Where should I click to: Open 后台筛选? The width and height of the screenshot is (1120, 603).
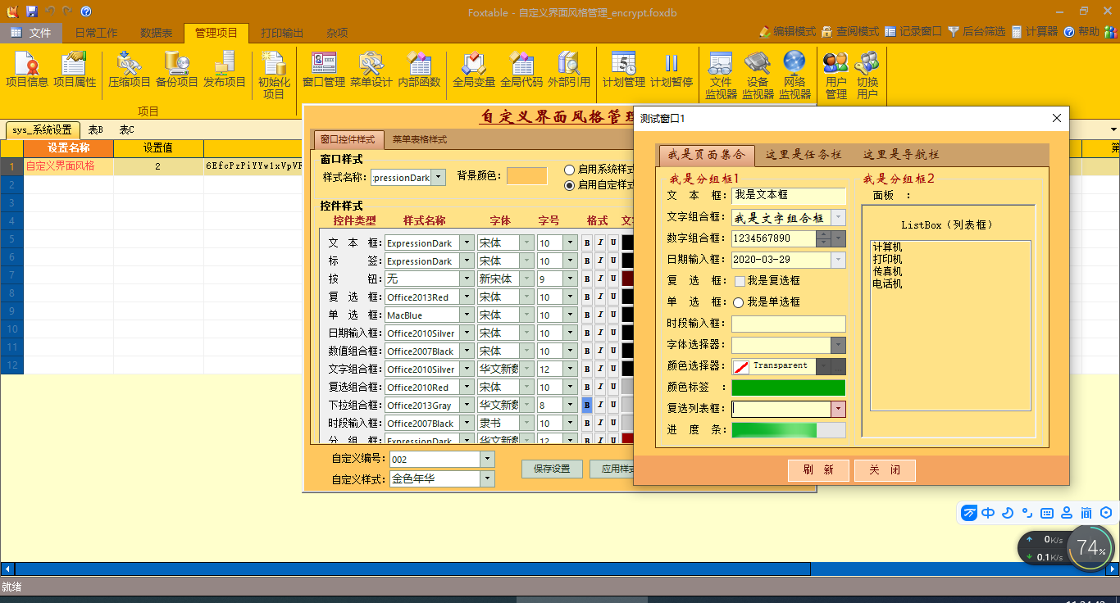point(977,32)
